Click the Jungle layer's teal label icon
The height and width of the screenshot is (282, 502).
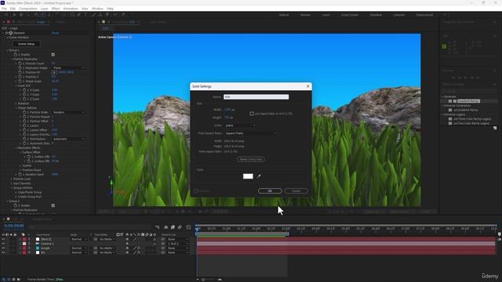pos(38,248)
